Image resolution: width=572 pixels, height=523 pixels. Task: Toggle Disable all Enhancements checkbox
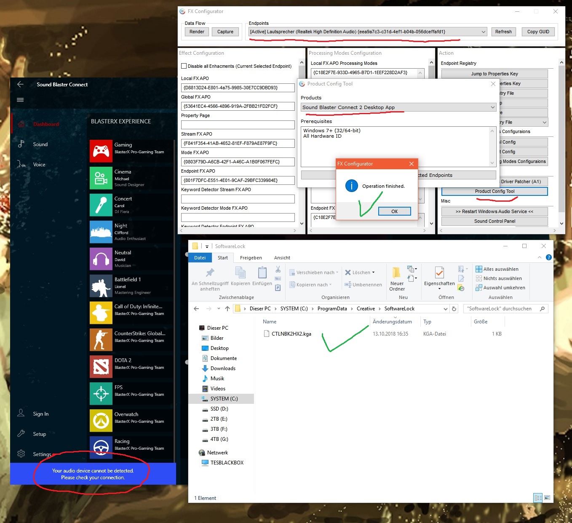(x=184, y=66)
